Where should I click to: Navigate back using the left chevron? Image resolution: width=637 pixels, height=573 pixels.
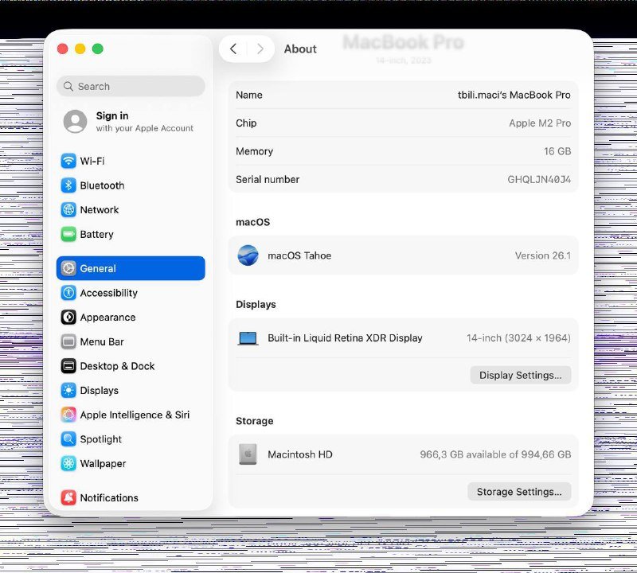233,49
